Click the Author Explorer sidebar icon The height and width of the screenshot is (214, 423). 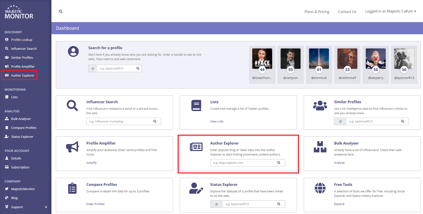point(7,75)
